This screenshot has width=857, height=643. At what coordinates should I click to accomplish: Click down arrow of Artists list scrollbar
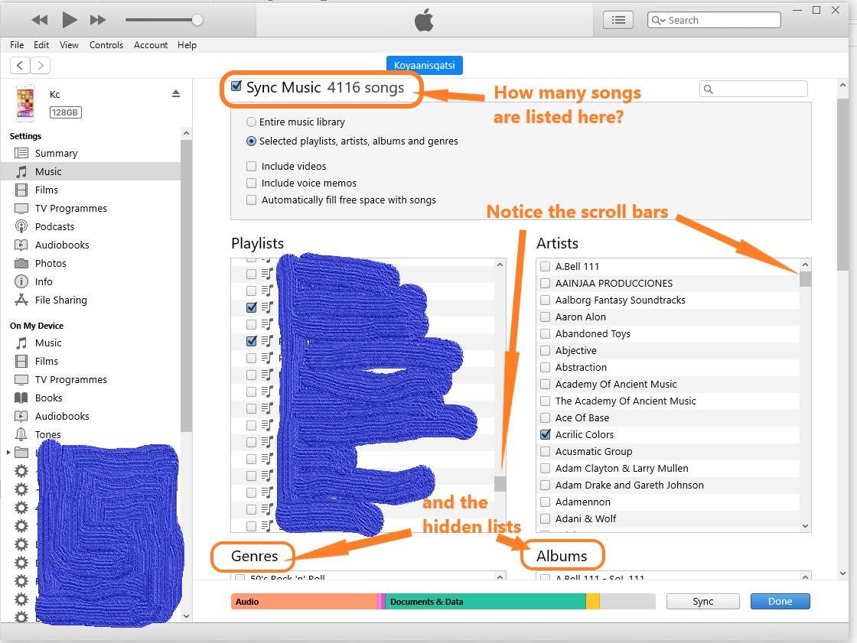(x=805, y=525)
